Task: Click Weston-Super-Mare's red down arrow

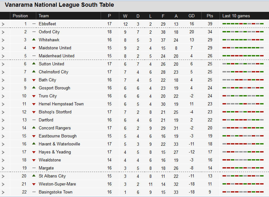Action: pyautogui.click(x=34, y=184)
